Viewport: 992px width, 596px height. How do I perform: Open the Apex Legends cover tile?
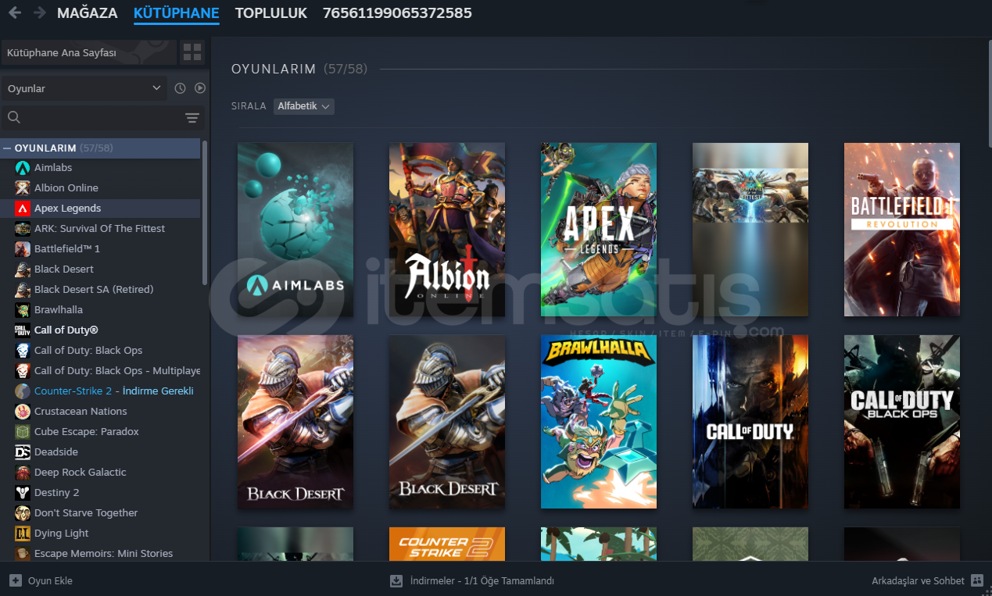599,230
